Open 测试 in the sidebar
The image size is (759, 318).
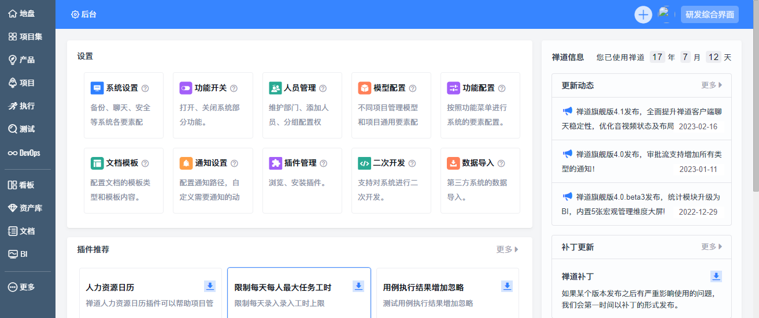tap(21, 129)
